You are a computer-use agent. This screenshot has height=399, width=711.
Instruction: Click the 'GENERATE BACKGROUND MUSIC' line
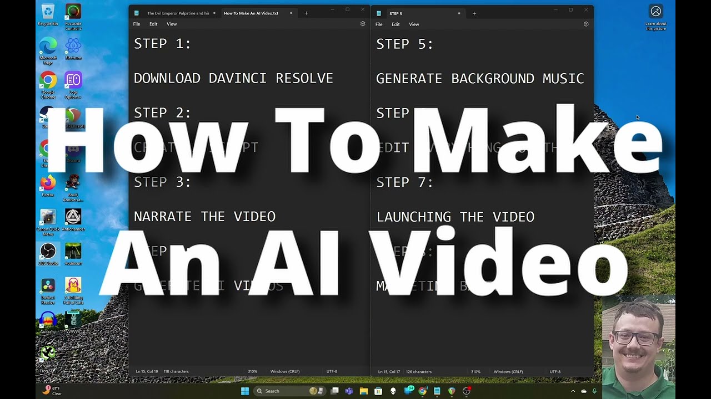[x=480, y=78]
